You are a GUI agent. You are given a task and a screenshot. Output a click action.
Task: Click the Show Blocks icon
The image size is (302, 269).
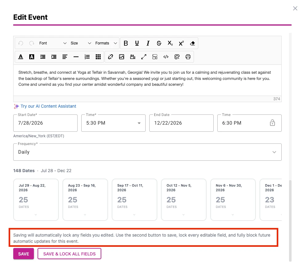155,57
